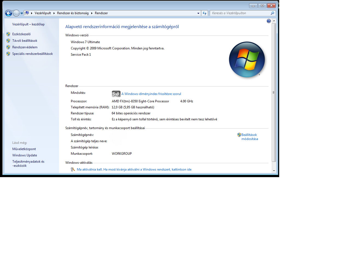Screen dimensions: 350x262
Task: Select the Rendszer breadcrumb item
Action: click(101, 13)
